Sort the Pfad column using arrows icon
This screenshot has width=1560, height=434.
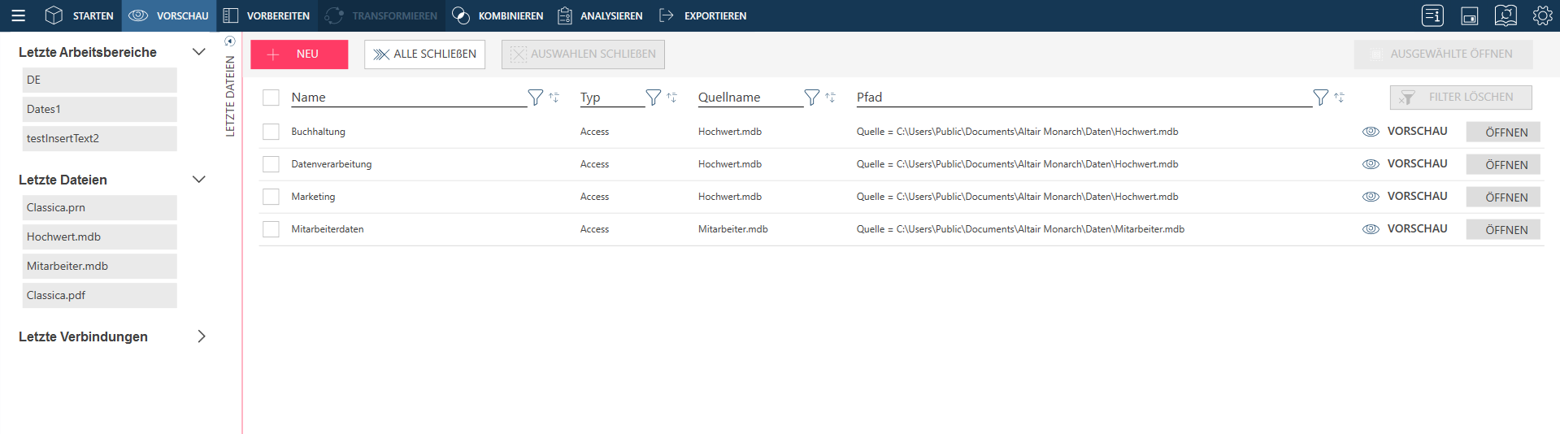click(1339, 98)
